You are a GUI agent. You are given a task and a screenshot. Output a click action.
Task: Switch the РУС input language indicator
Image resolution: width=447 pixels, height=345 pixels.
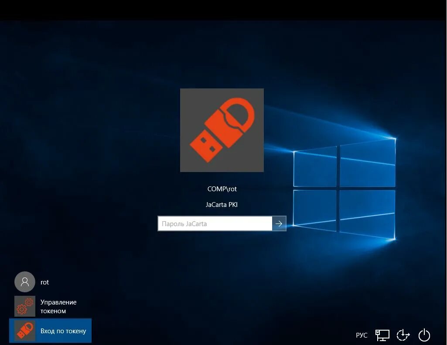click(x=362, y=335)
